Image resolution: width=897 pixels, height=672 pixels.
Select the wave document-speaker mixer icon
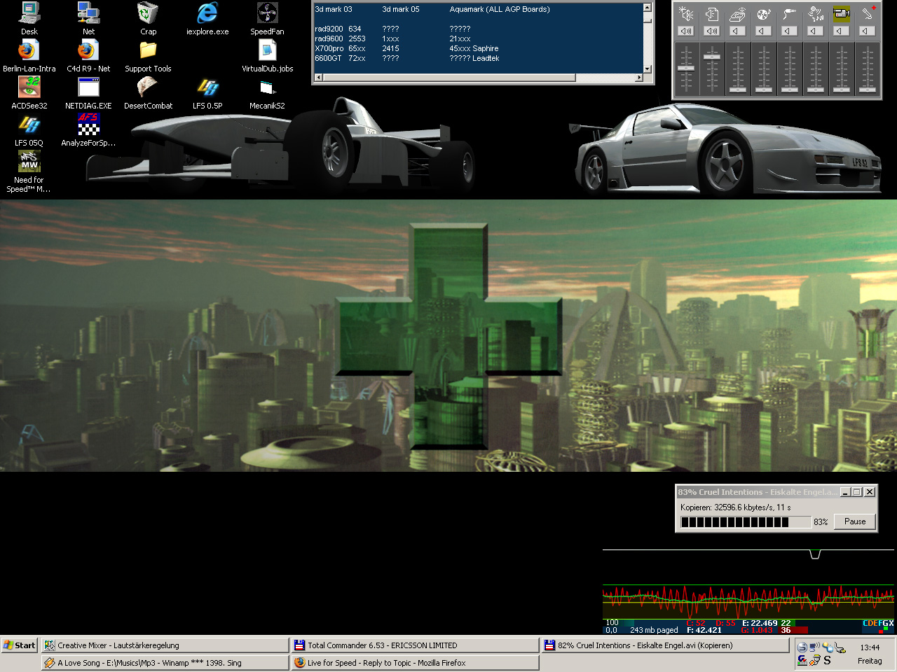pos(712,14)
